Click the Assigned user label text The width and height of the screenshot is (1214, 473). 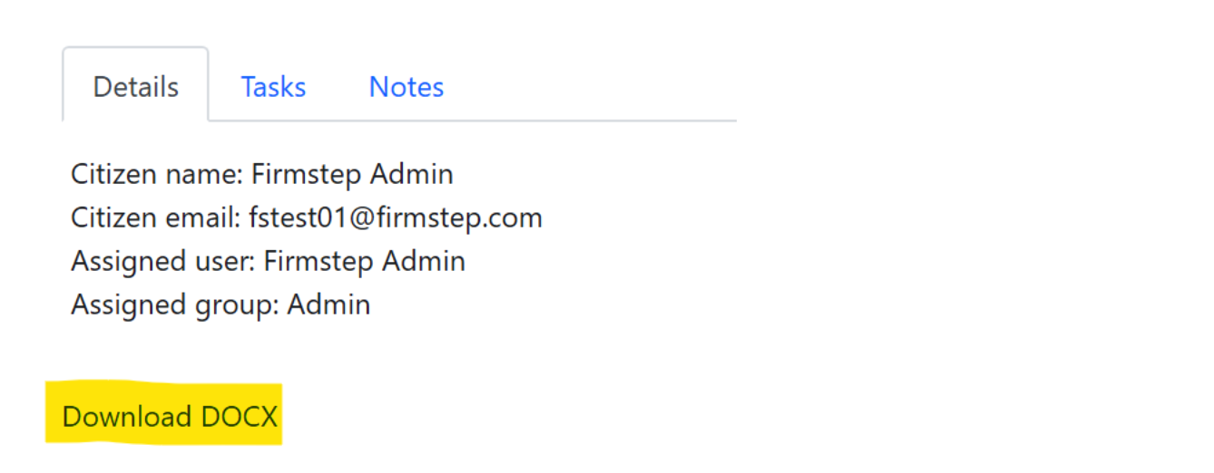[x=163, y=261]
